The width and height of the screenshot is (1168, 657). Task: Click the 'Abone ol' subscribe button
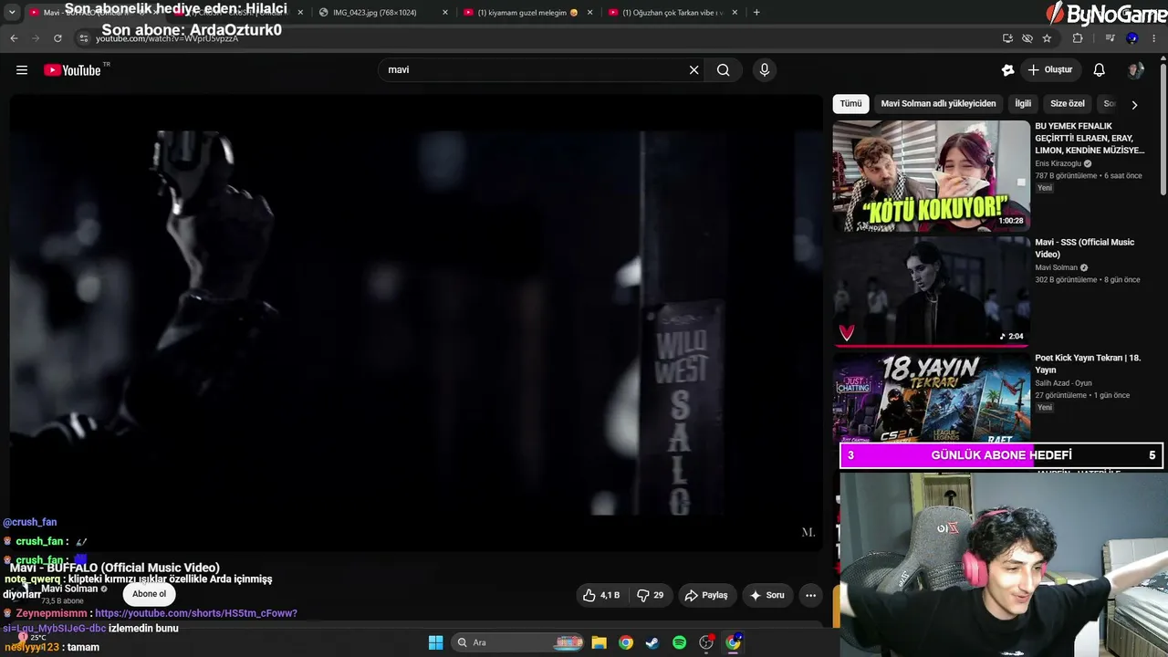click(x=150, y=594)
